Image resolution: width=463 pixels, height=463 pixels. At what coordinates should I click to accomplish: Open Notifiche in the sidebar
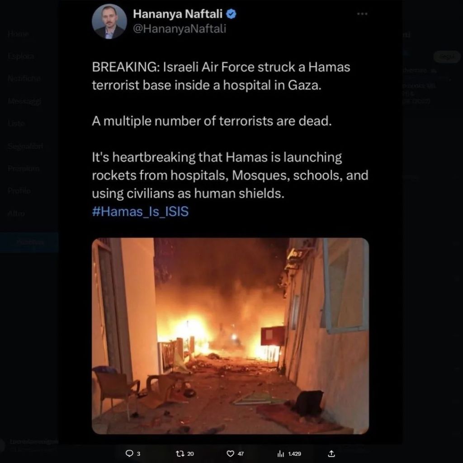pos(24,79)
